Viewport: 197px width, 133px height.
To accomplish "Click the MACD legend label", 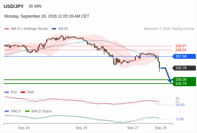I will (x=16, y=111).
